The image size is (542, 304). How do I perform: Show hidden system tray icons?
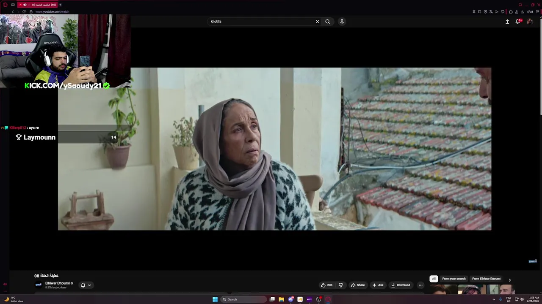coord(493,299)
